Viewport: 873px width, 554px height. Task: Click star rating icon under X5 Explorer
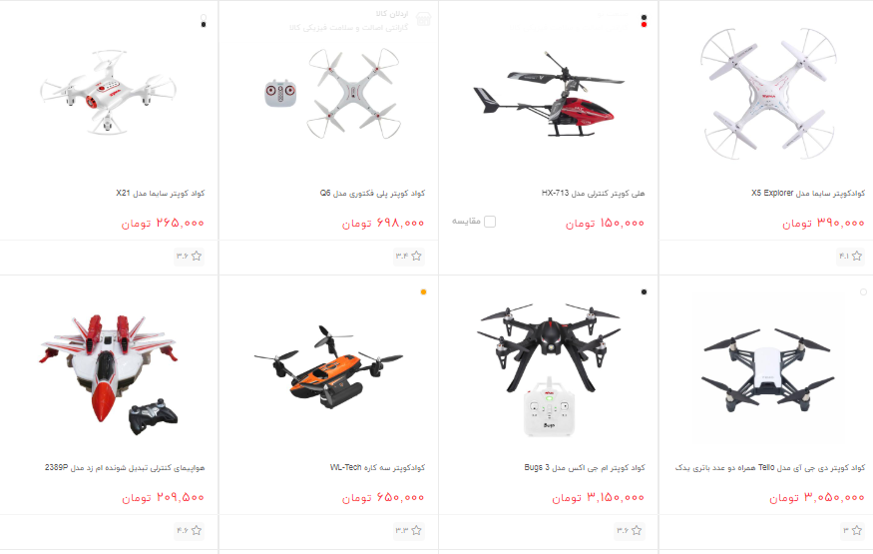857,257
